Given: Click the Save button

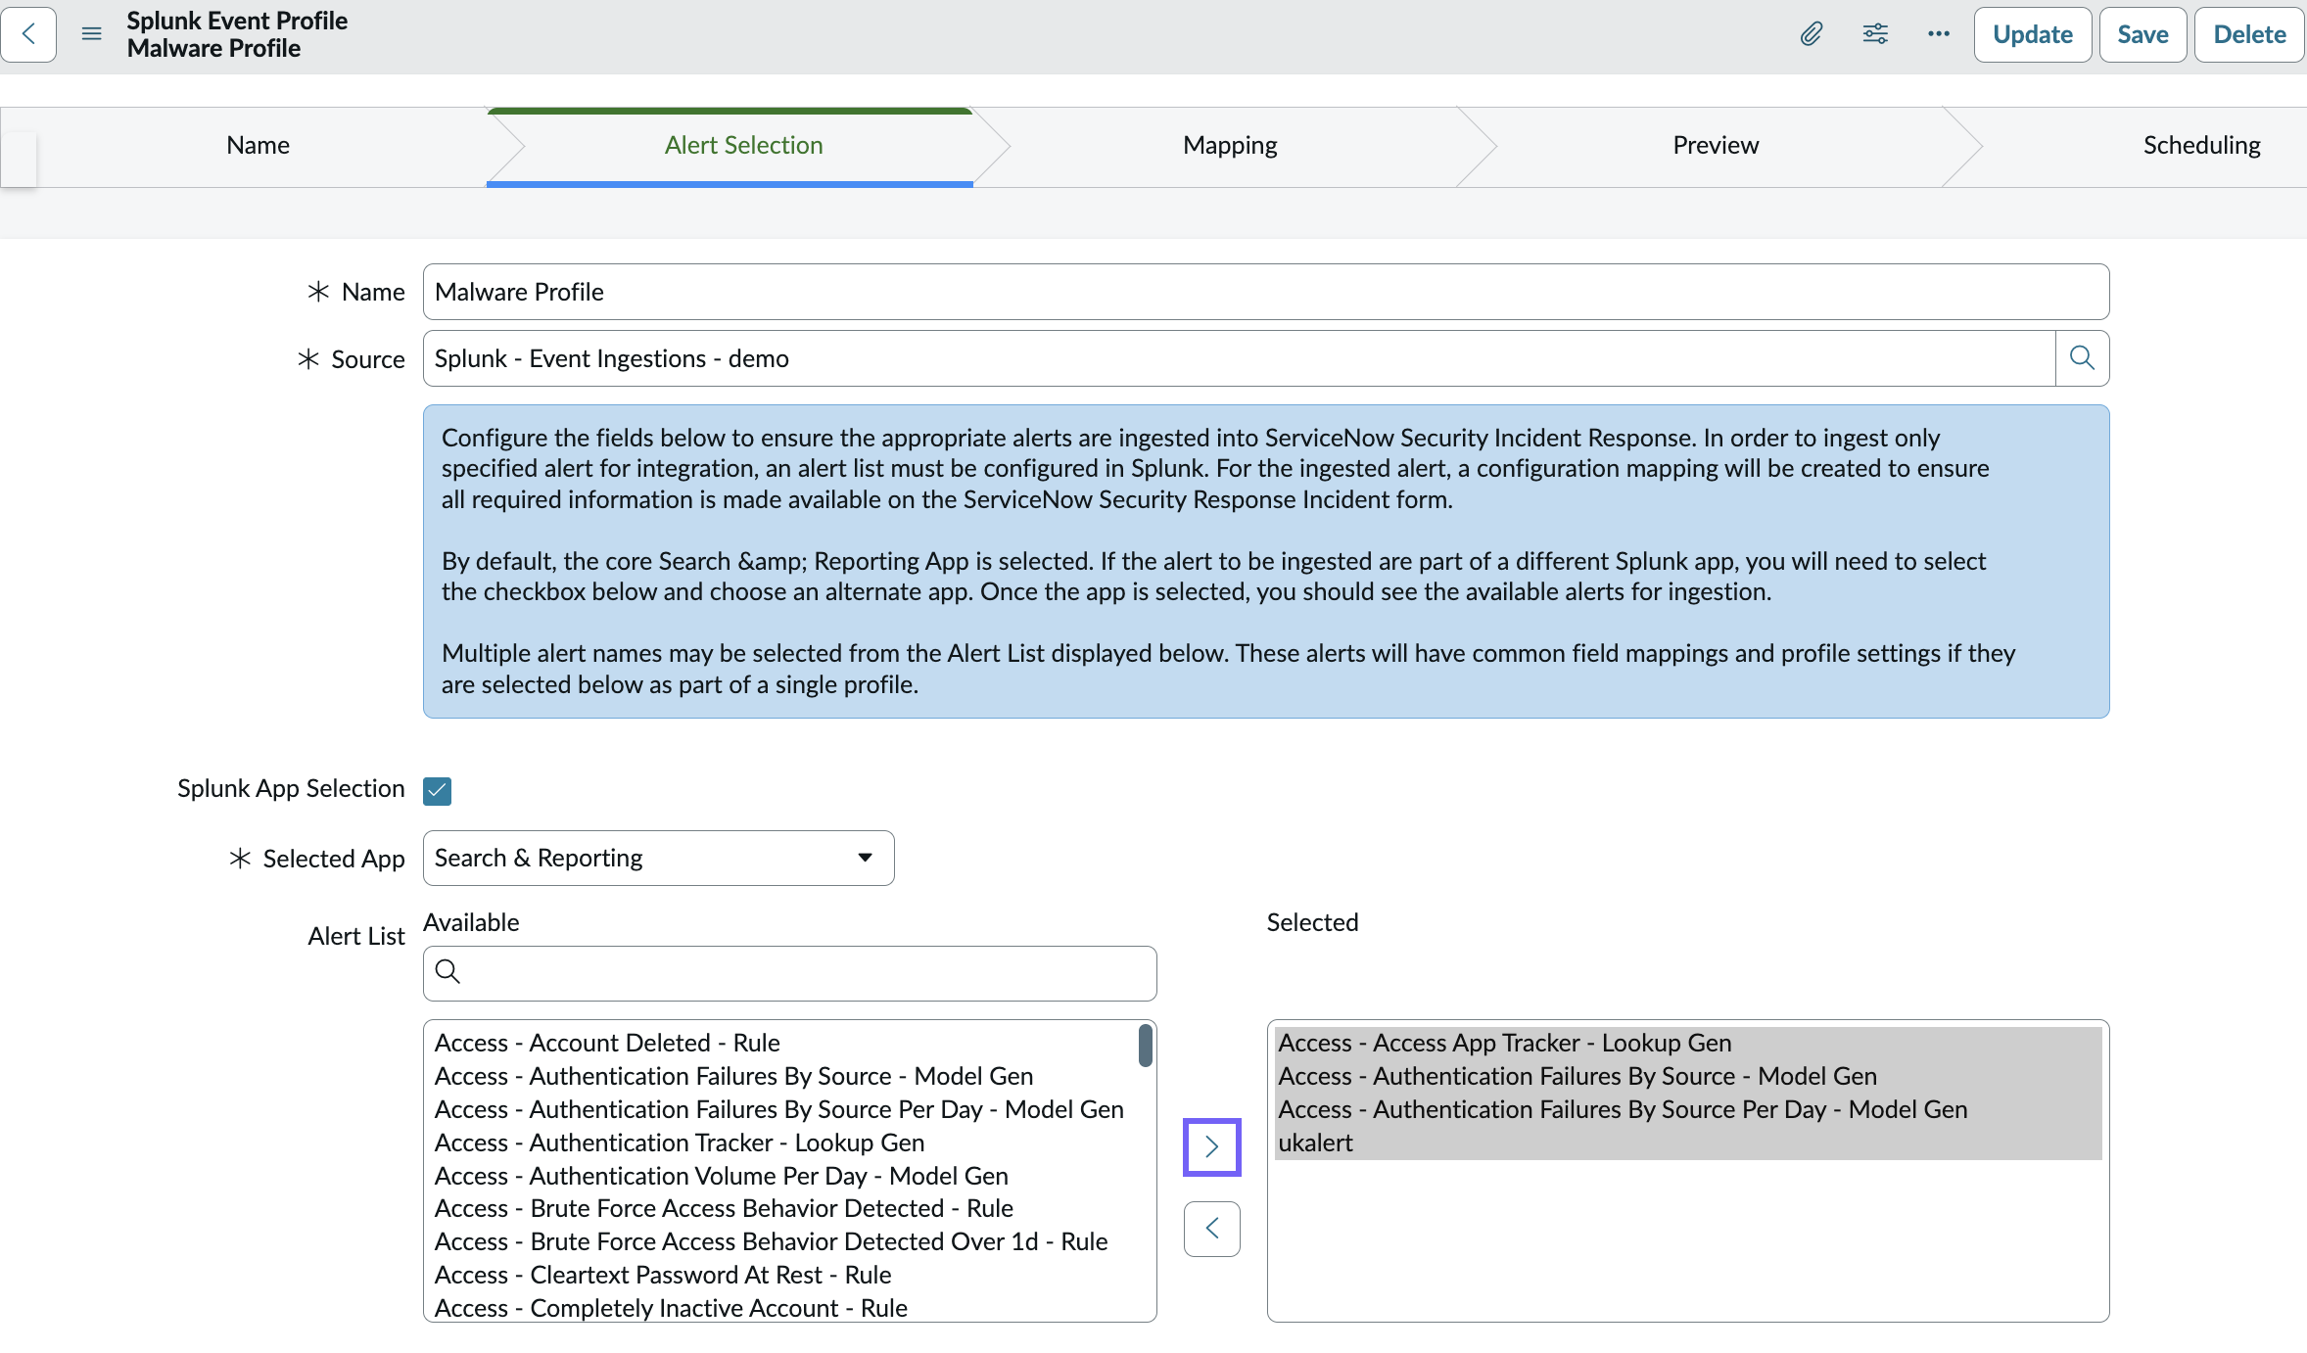Looking at the screenshot, I should [2143, 34].
